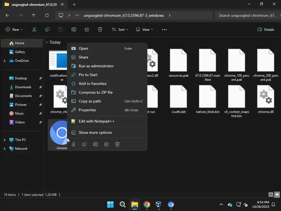Viewport: 281px width, 211px height.
Task: Open the breadcrumb ellipsis in the address bar
Action: click(x=77, y=15)
